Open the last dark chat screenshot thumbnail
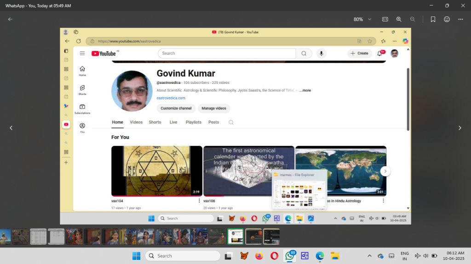 271,236
